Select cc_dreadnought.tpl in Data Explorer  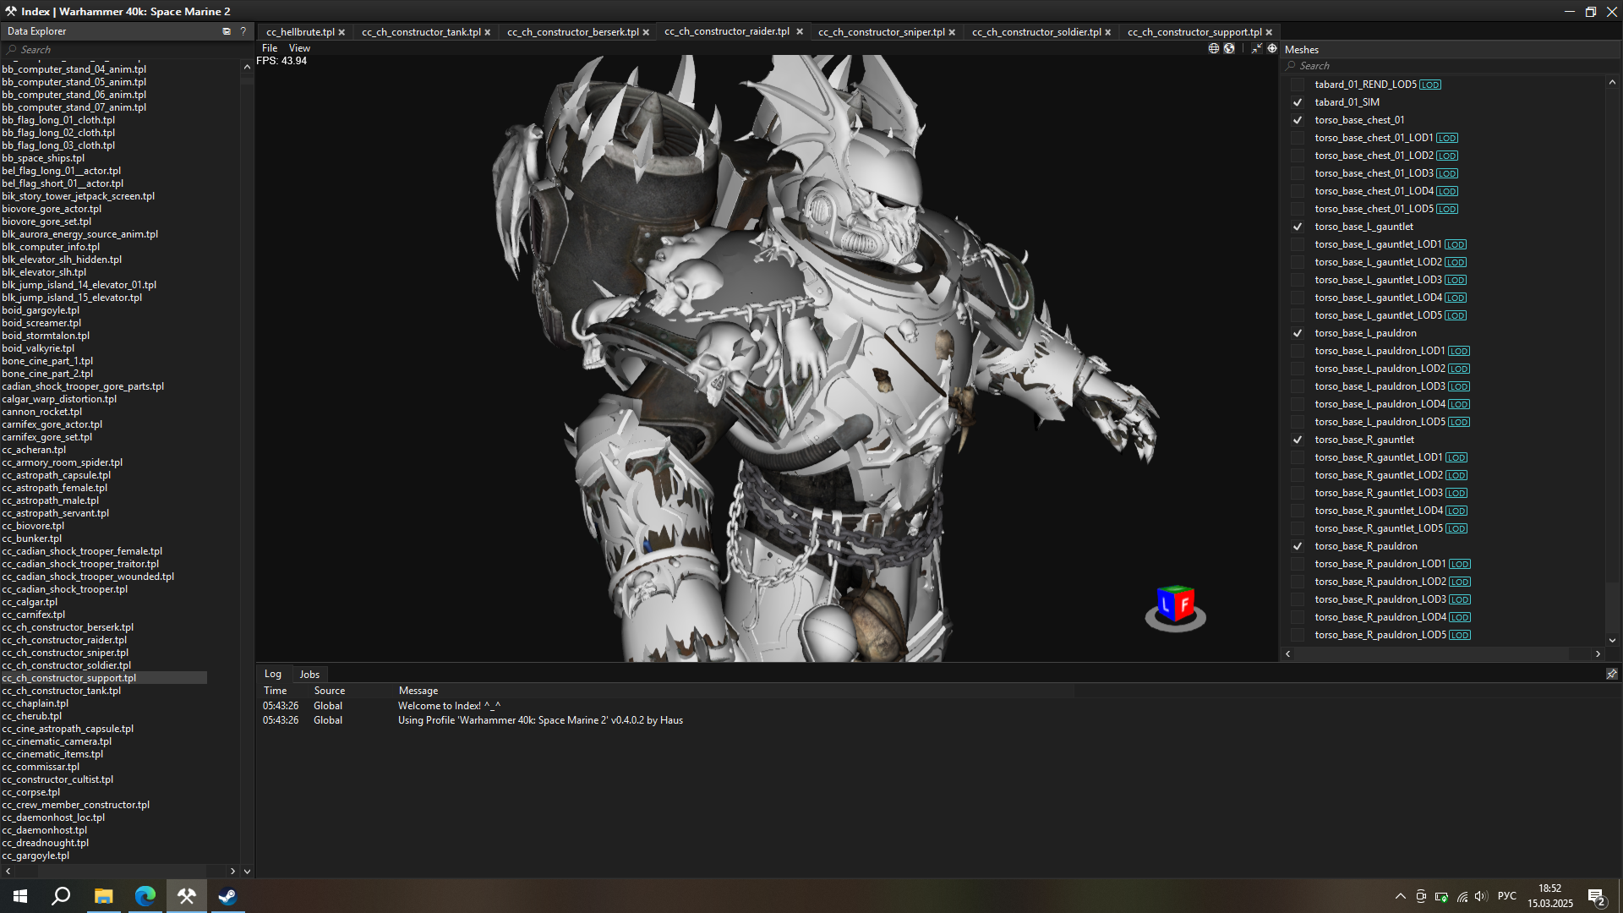coord(46,843)
